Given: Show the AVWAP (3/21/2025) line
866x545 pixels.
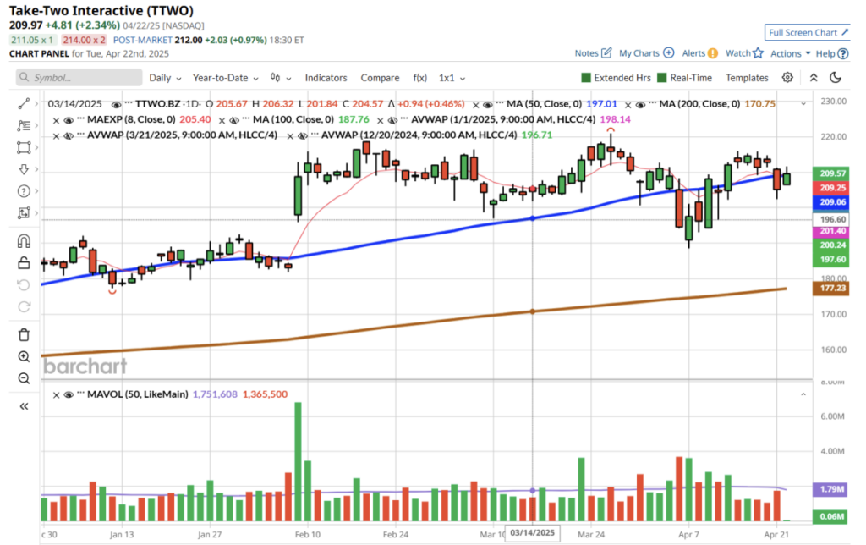Looking at the screenshot, I should [x=69, y=135].
